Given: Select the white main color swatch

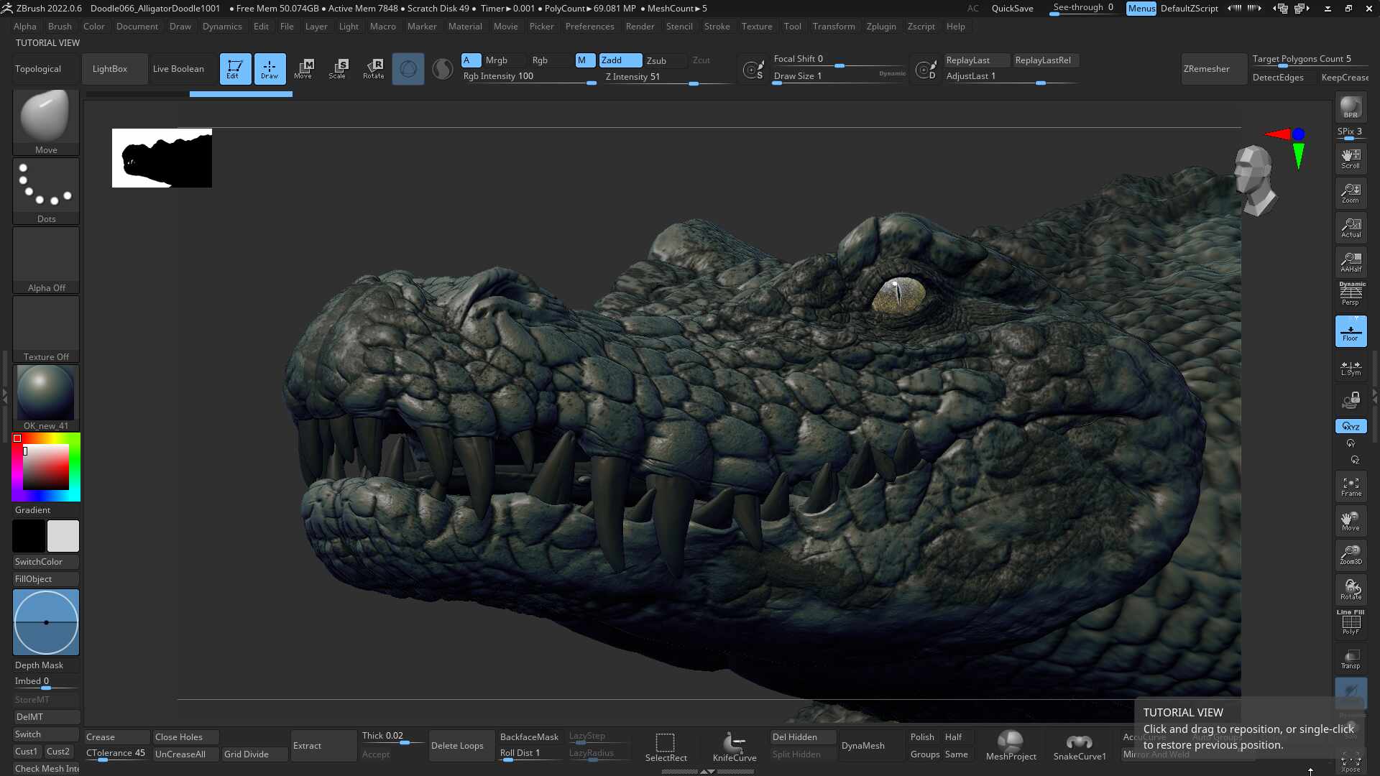Looking at the screenshot, I should (63, 536).
